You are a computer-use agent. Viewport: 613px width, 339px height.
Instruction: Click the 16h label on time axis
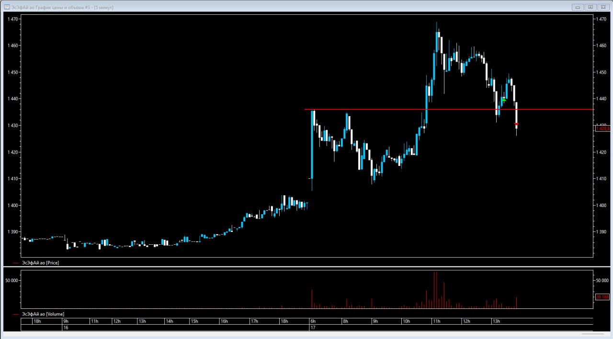point(224,321)
